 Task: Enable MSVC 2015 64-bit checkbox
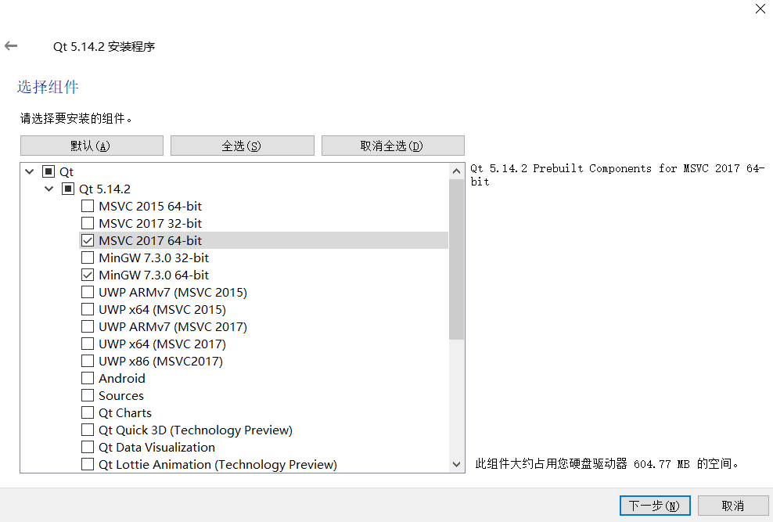[x=88, y=206]
